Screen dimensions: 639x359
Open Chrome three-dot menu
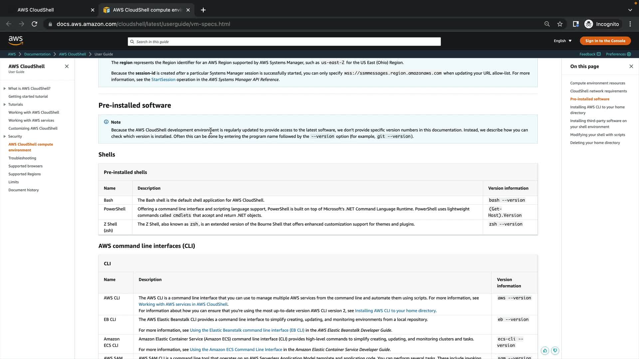pos(630,24)
